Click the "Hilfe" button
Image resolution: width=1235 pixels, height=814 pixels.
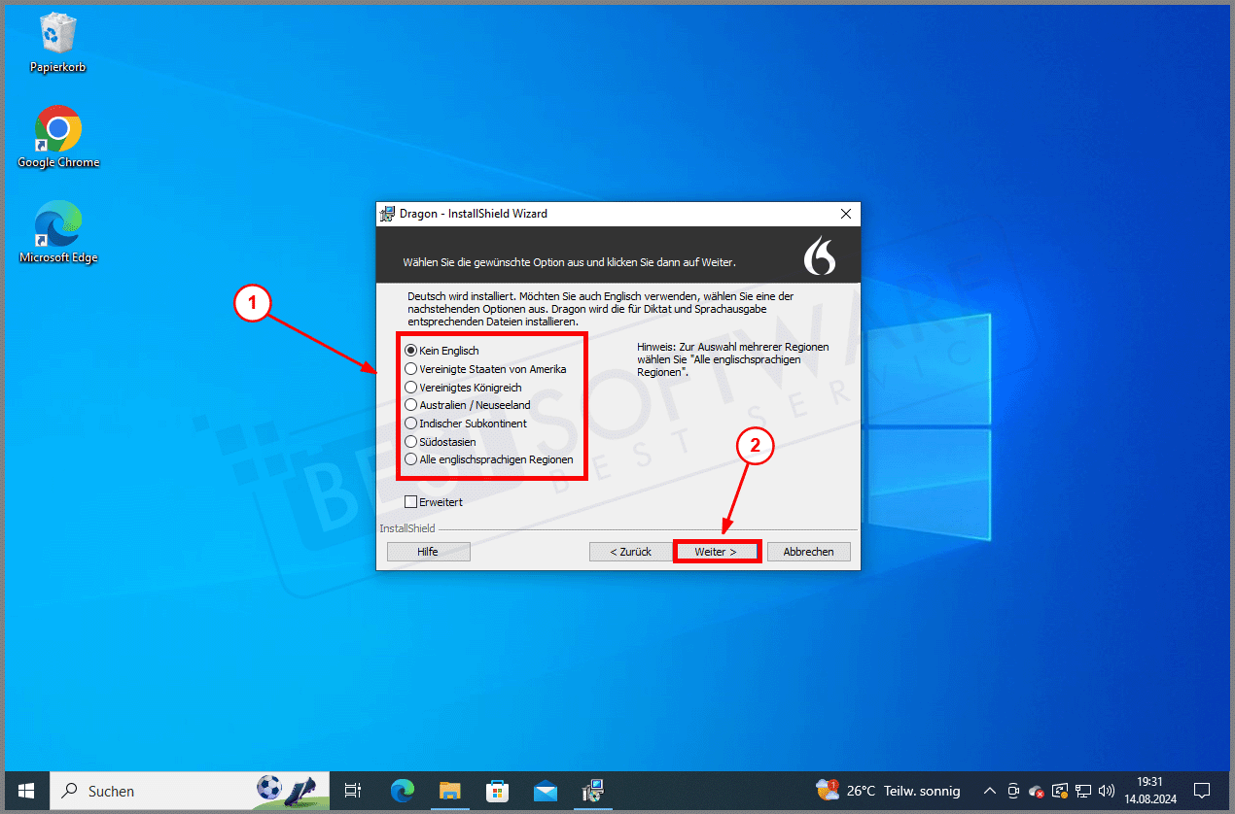coord(428,551)
